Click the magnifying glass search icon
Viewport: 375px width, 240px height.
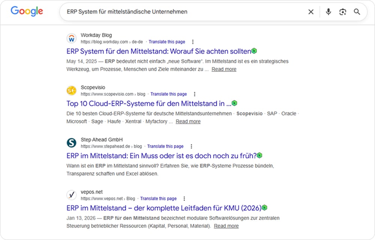357,12
